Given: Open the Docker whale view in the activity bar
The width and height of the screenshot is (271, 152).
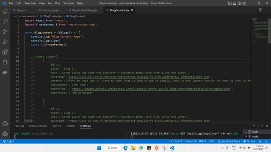Looking at the screenshot, I should coord(5,72).
